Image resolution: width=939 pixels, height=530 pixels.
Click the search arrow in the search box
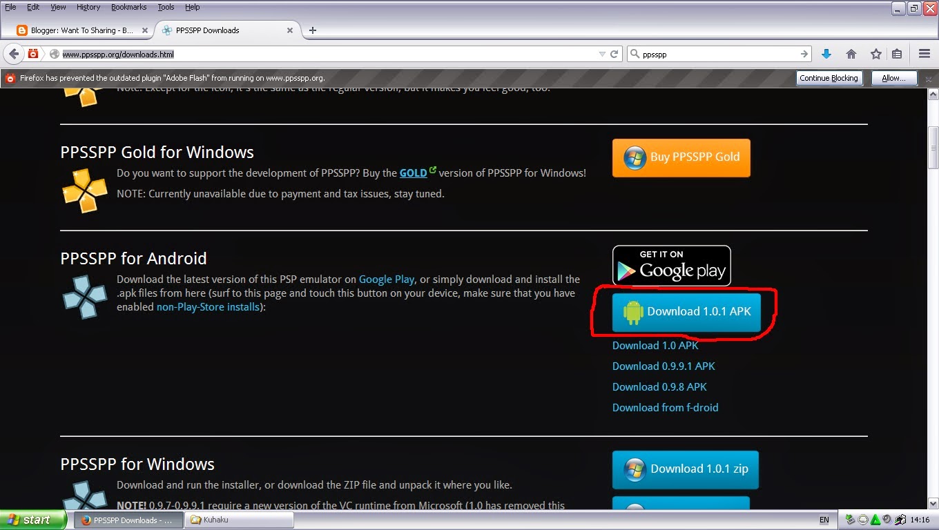click(x=804, y=54)
